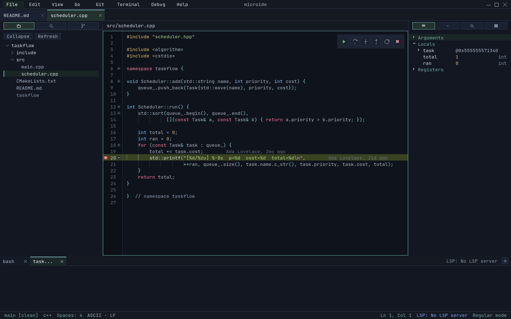
Task: Open the View menu
Action: [x=57, y=5]
